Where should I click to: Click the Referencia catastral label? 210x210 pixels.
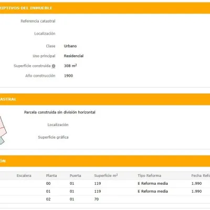(38, 21)
